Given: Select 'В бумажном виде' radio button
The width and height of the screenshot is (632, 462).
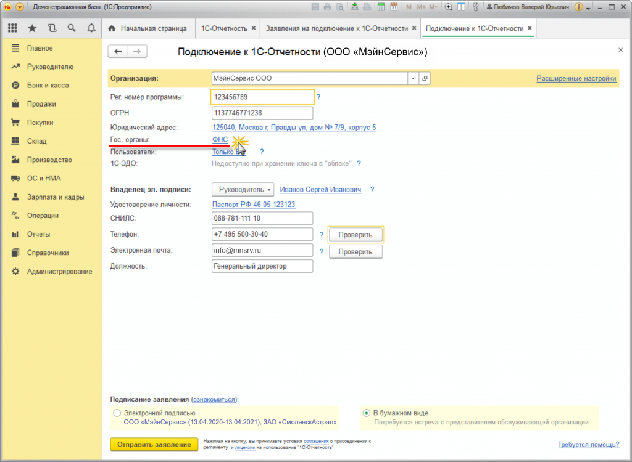Looking at the screenshot, I should pos(367,413).
